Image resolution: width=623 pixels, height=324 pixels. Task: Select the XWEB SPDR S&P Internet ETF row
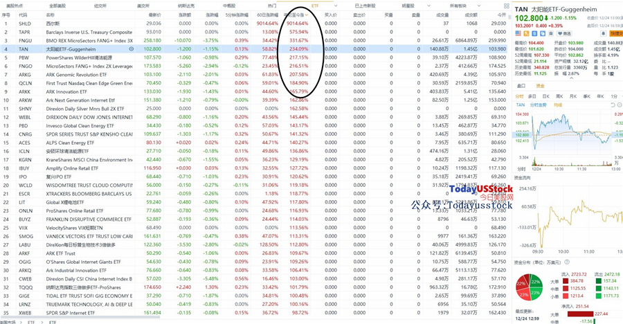coord(255,312)
